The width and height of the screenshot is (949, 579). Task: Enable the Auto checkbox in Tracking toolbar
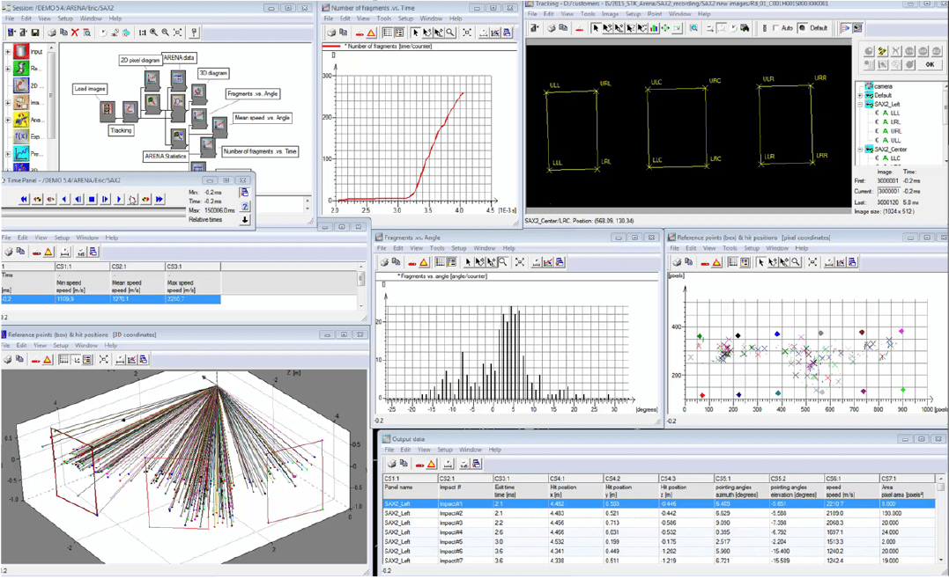tap(775, 28)
